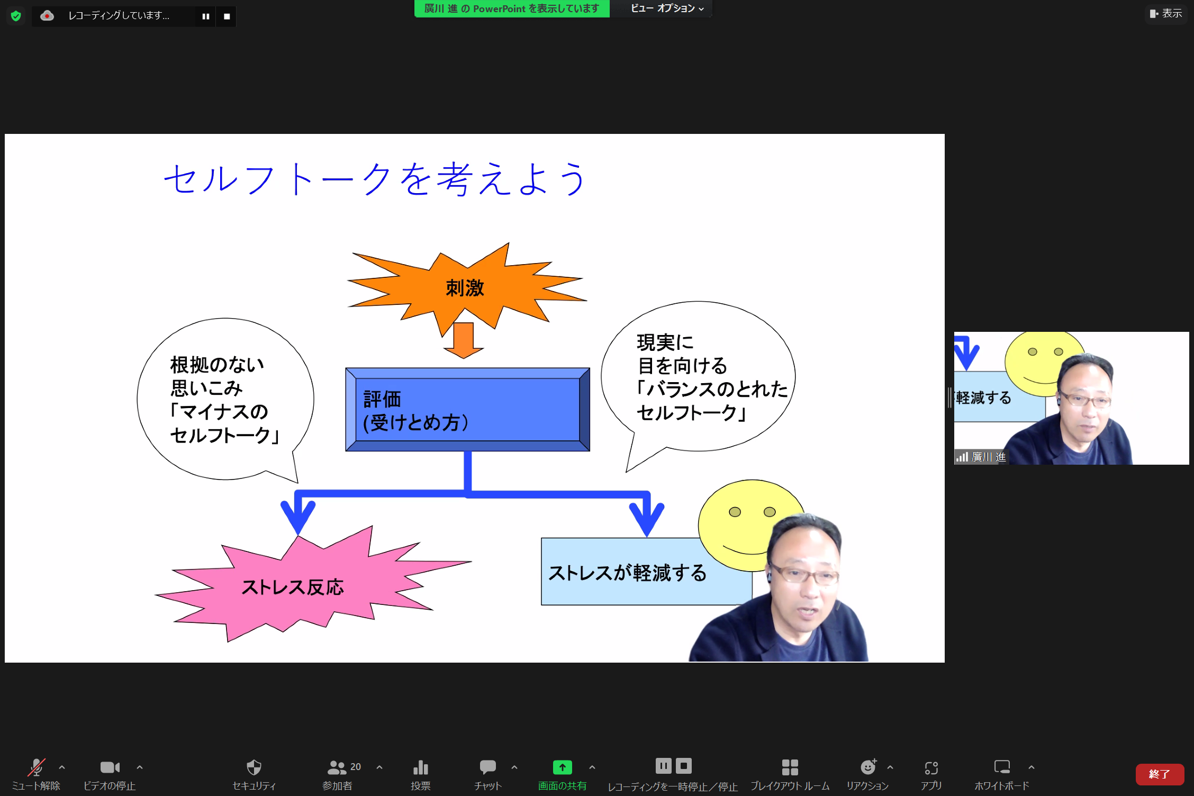Click レコーディングしています recording status text

119,16
